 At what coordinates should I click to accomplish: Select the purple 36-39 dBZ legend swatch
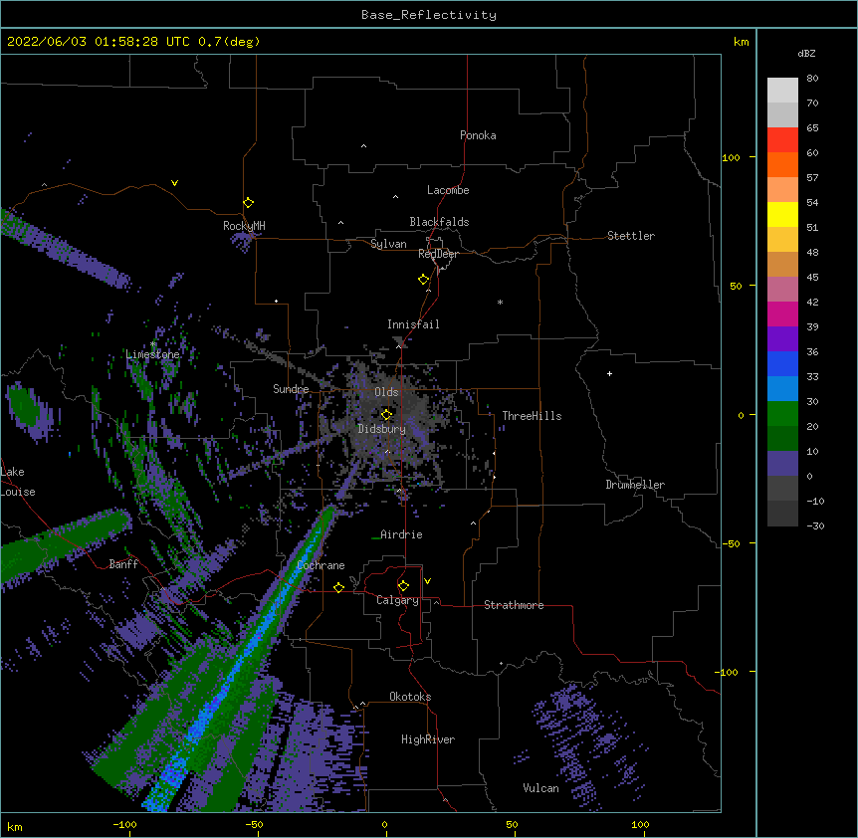[782, 339]
